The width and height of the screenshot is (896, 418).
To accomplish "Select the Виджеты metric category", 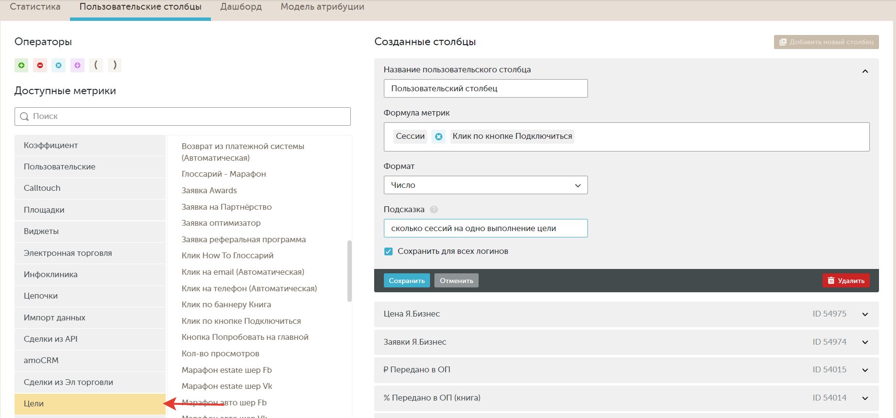I will click(x=90, y=232).
